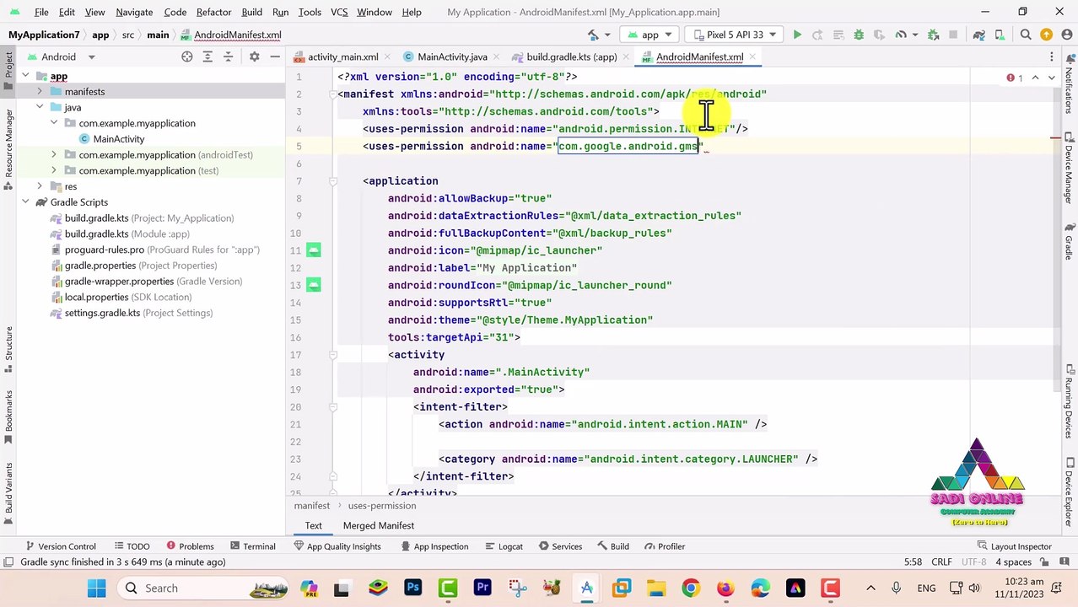The width and height of the screenshot is (1078, 607).
Task: Click the Stop square button in toolbar
Action: [x=953, y=35]
